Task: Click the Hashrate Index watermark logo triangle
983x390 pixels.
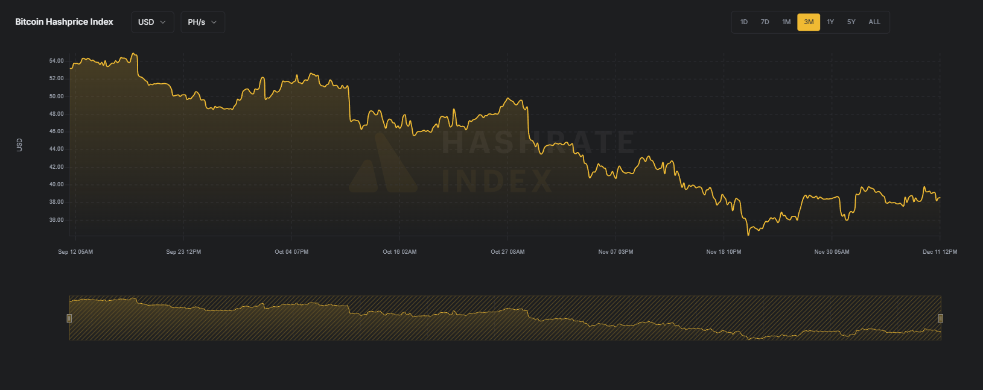Action: (383, 166)
